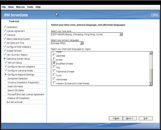The image size is (161, 130).
Task: Select Microsoft End User License Agreement task
Action: pos(26,94)
